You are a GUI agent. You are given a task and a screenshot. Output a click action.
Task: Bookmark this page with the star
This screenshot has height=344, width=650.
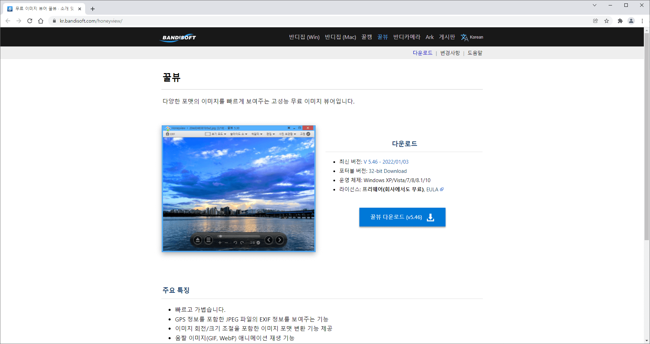click(x=607, y=21)
